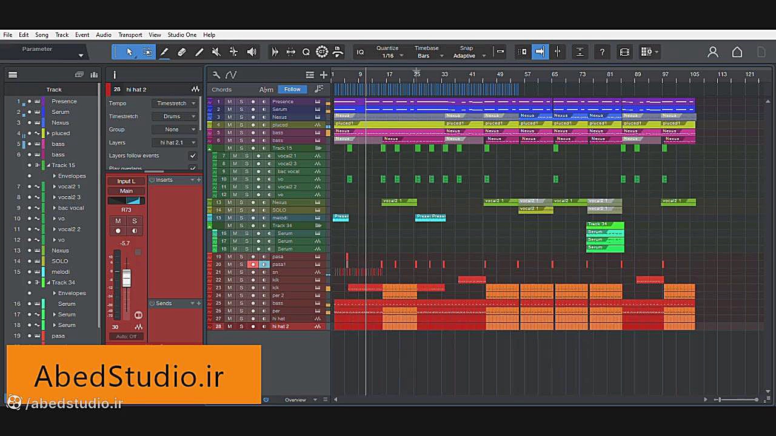Open the Layers hi hat 2.1 dropdown
Image resolution: width=776 pixels, height=436 pixels.
point(175,143)
